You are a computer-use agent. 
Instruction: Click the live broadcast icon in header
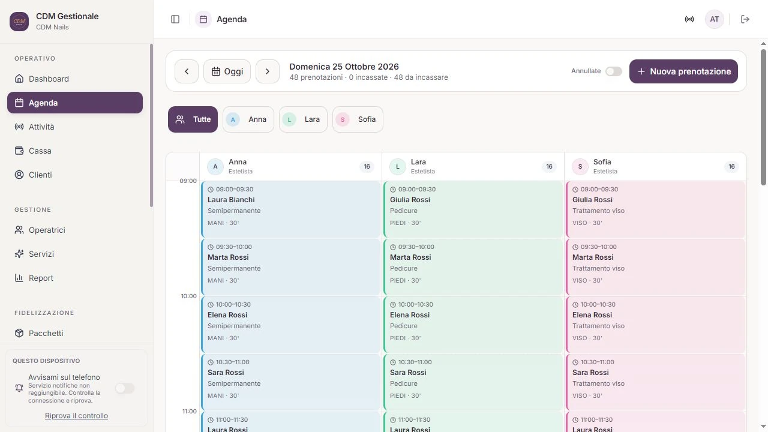pyautogui.click(x=689, y=19)
